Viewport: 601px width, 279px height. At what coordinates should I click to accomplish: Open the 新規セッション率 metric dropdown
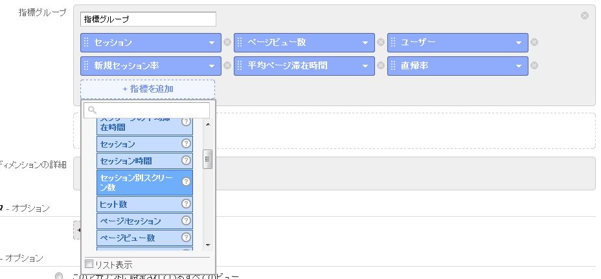[212, 66]
